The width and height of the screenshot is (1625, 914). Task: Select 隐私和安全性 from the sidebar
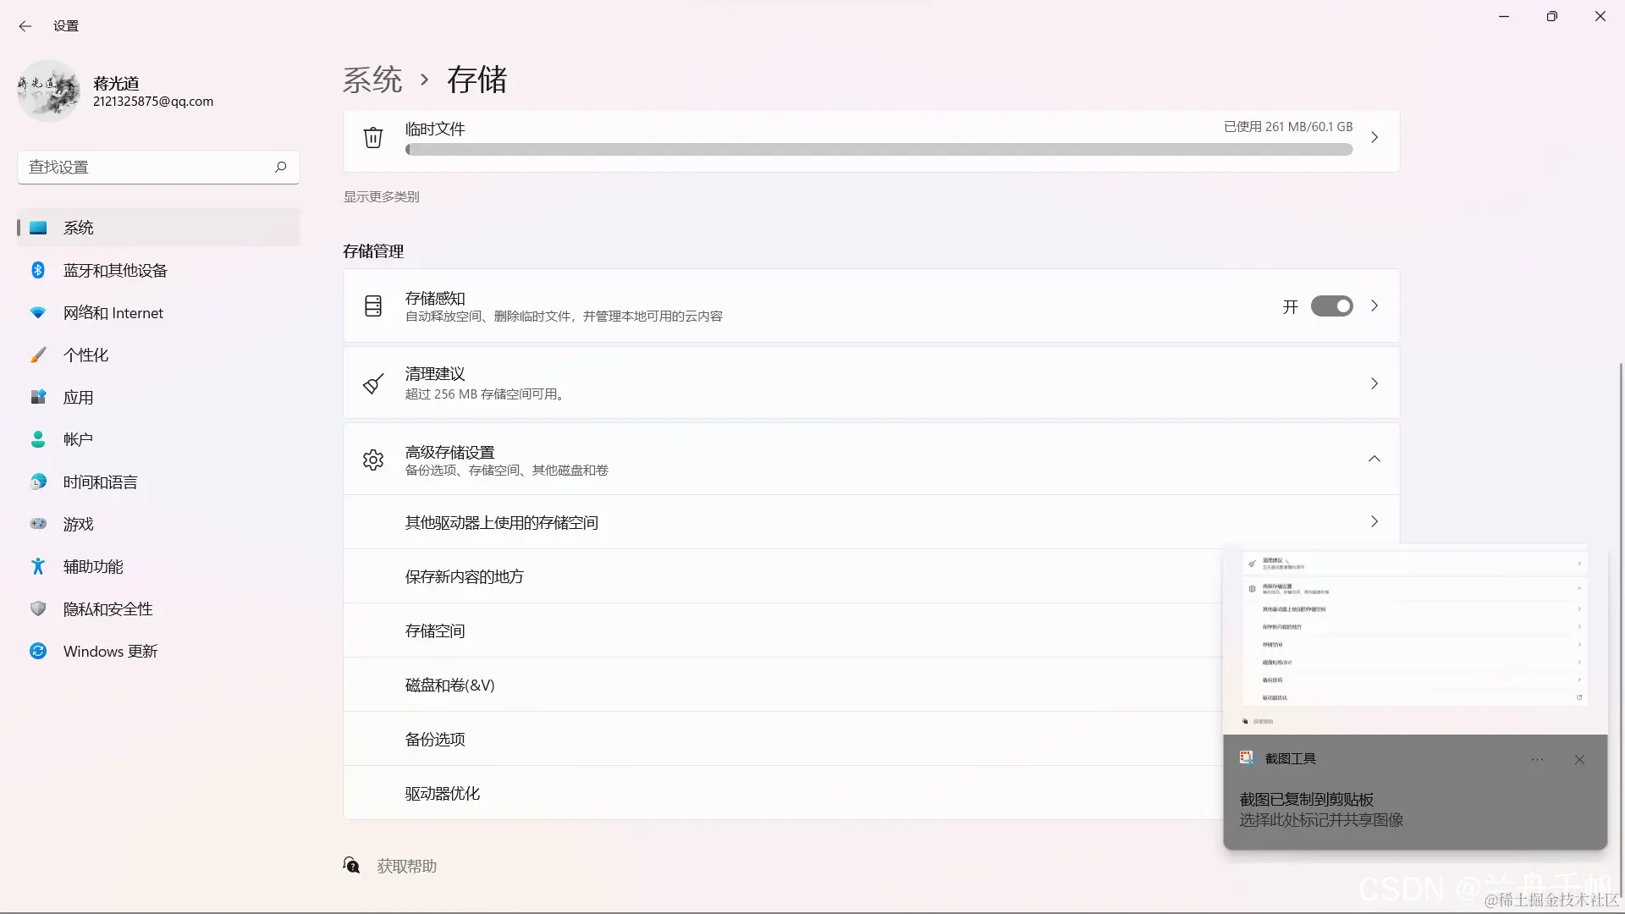(x=107, y=608)
